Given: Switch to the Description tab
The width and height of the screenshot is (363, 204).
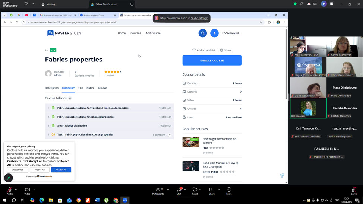Looking at the screenshot, I should click(x=52, y=88).
